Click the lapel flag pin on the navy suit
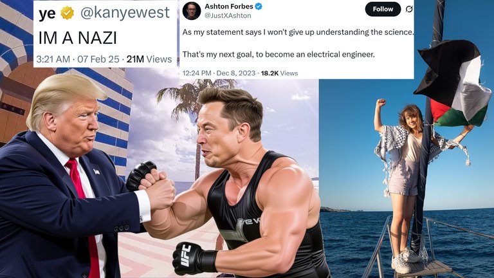This screenshot has width=494, height=278. click(x=96, y=171)
